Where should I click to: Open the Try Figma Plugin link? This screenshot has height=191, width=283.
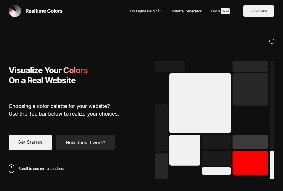pyautogui.click(x=143, y=11)
